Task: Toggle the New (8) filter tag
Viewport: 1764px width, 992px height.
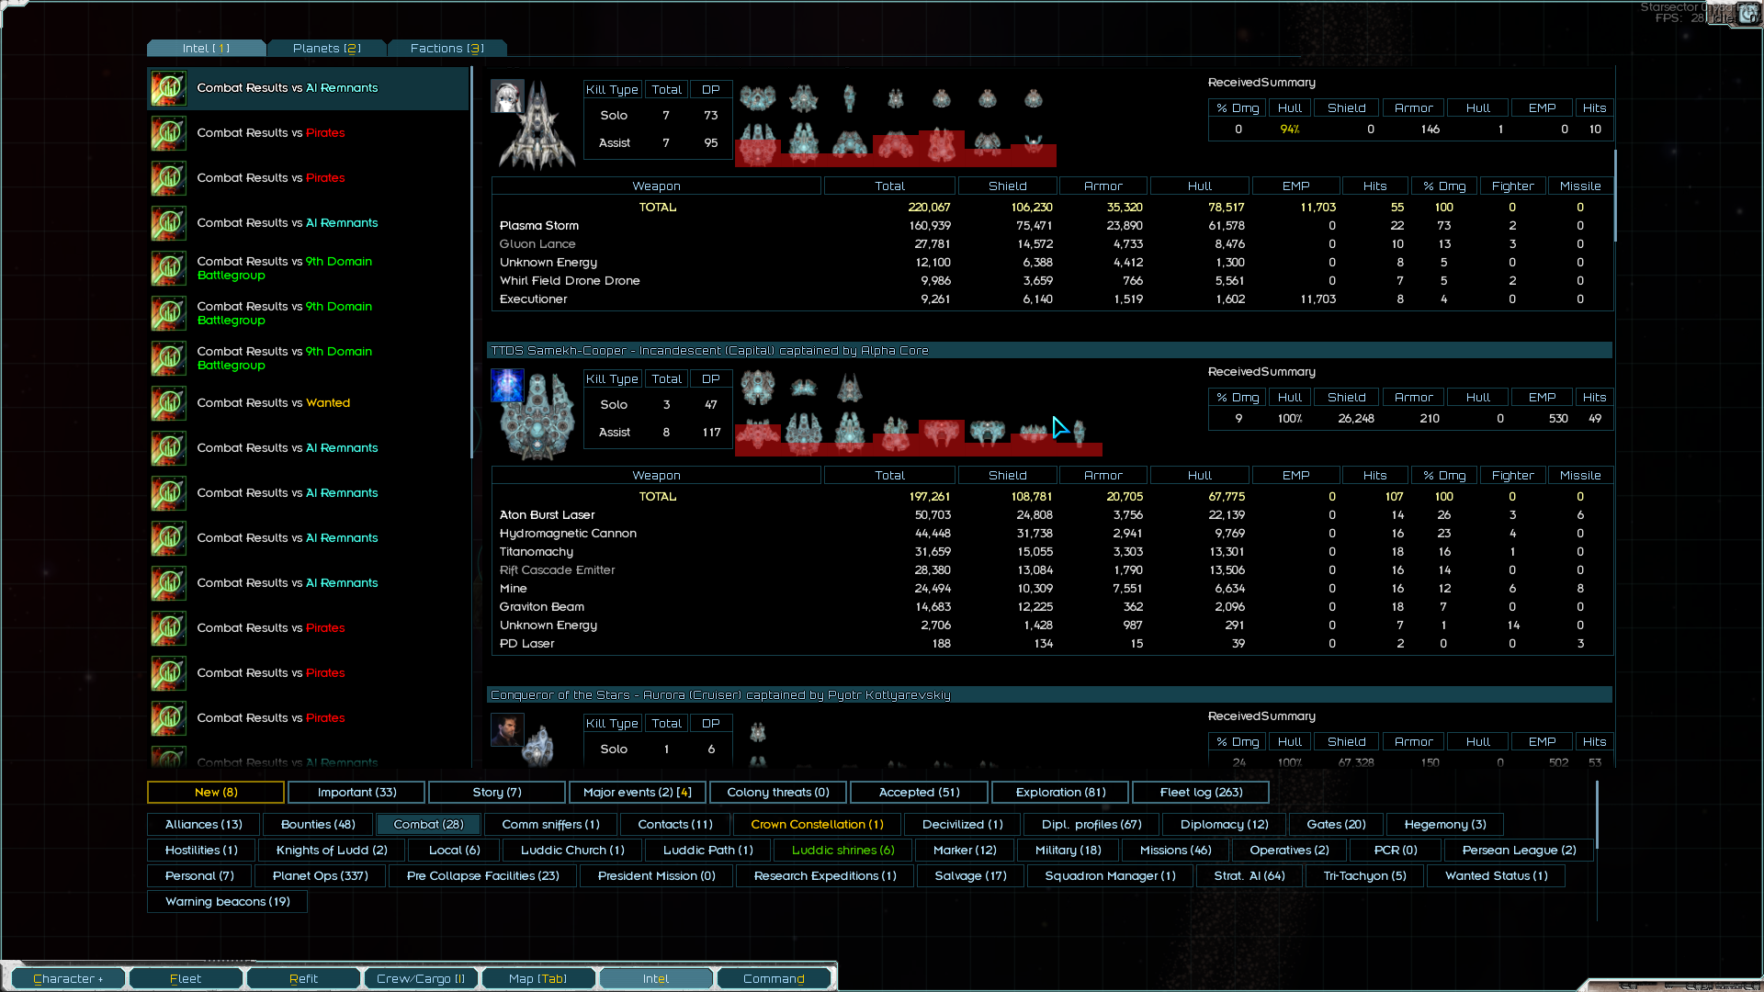Action: click(216, 793)
